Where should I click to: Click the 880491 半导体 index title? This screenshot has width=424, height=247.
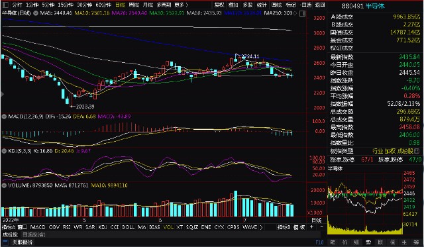pos(363,6)
